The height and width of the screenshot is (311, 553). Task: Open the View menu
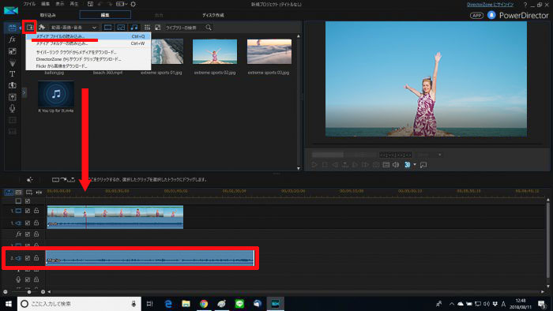click(59, 4)
